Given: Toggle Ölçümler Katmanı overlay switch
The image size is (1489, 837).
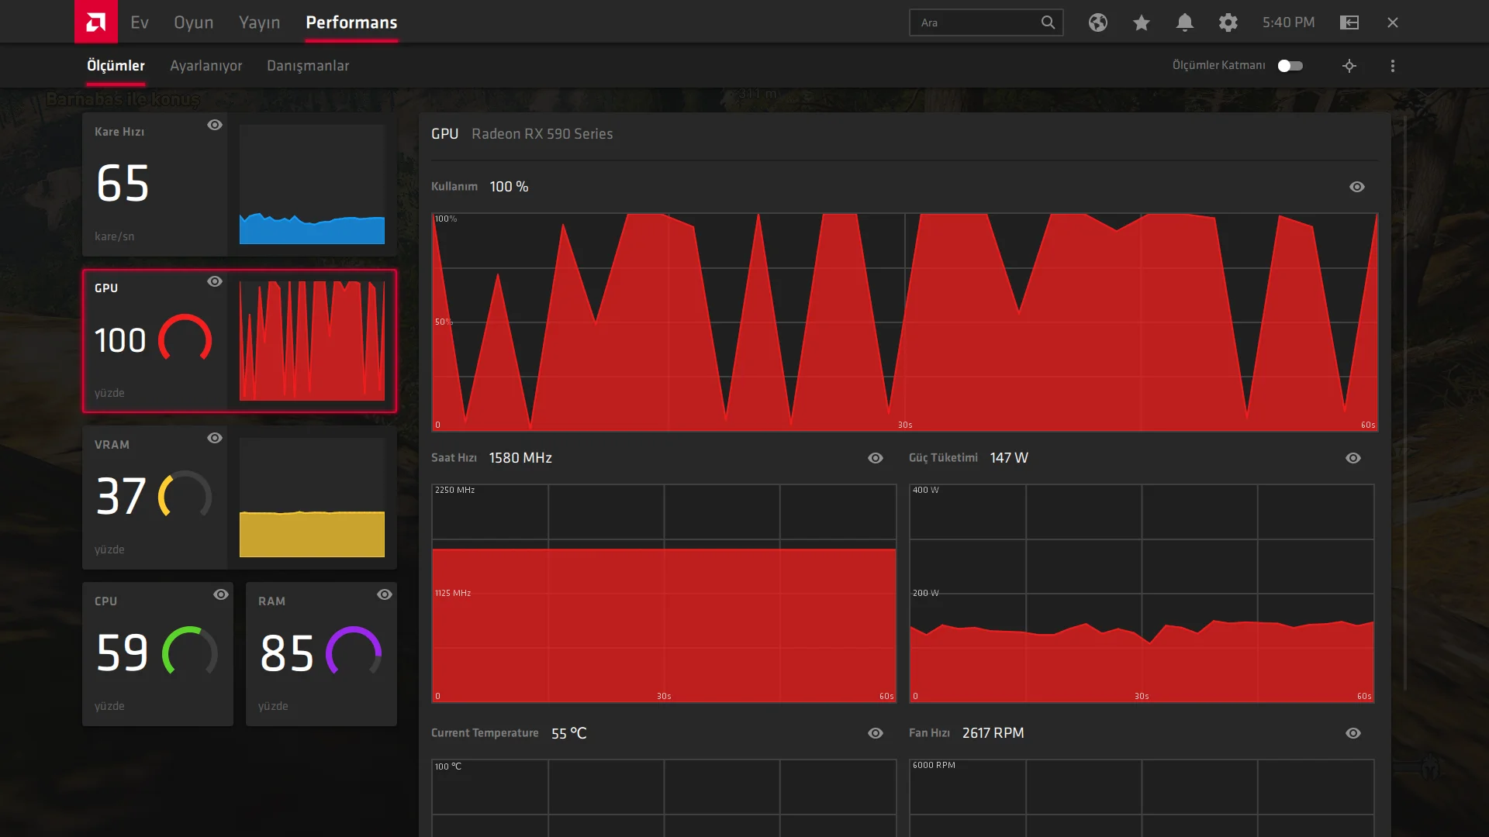Looking at the screenshot, I should (1290, 66).
